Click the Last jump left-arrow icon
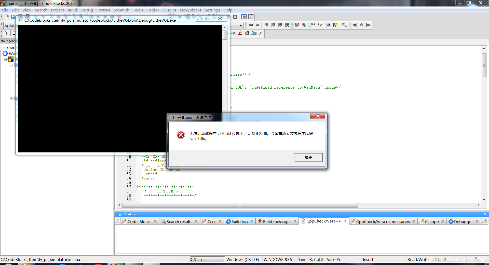Screen dimensions: 489x265 pyautogui.click(x=355, y=25)
